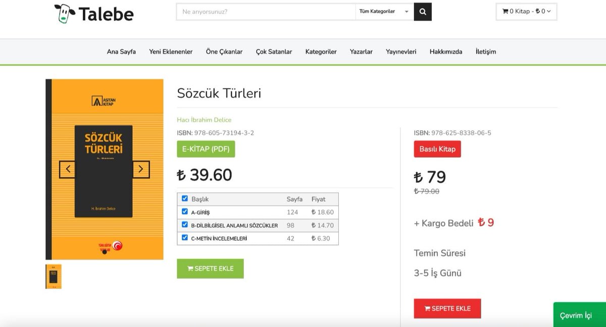Click the cart icon on red Sepete Ekle
This screenshot has width=606, height=327.
(429, 308)
